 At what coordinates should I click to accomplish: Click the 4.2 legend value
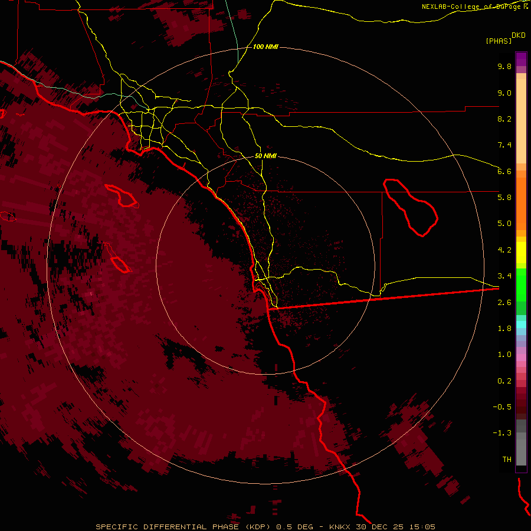pyautogui.click(x=504, y=250)
